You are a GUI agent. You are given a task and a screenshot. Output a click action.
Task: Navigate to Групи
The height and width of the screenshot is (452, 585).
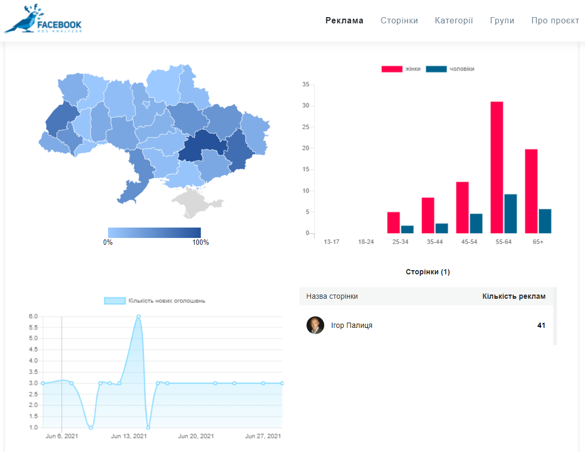[502, 21]
